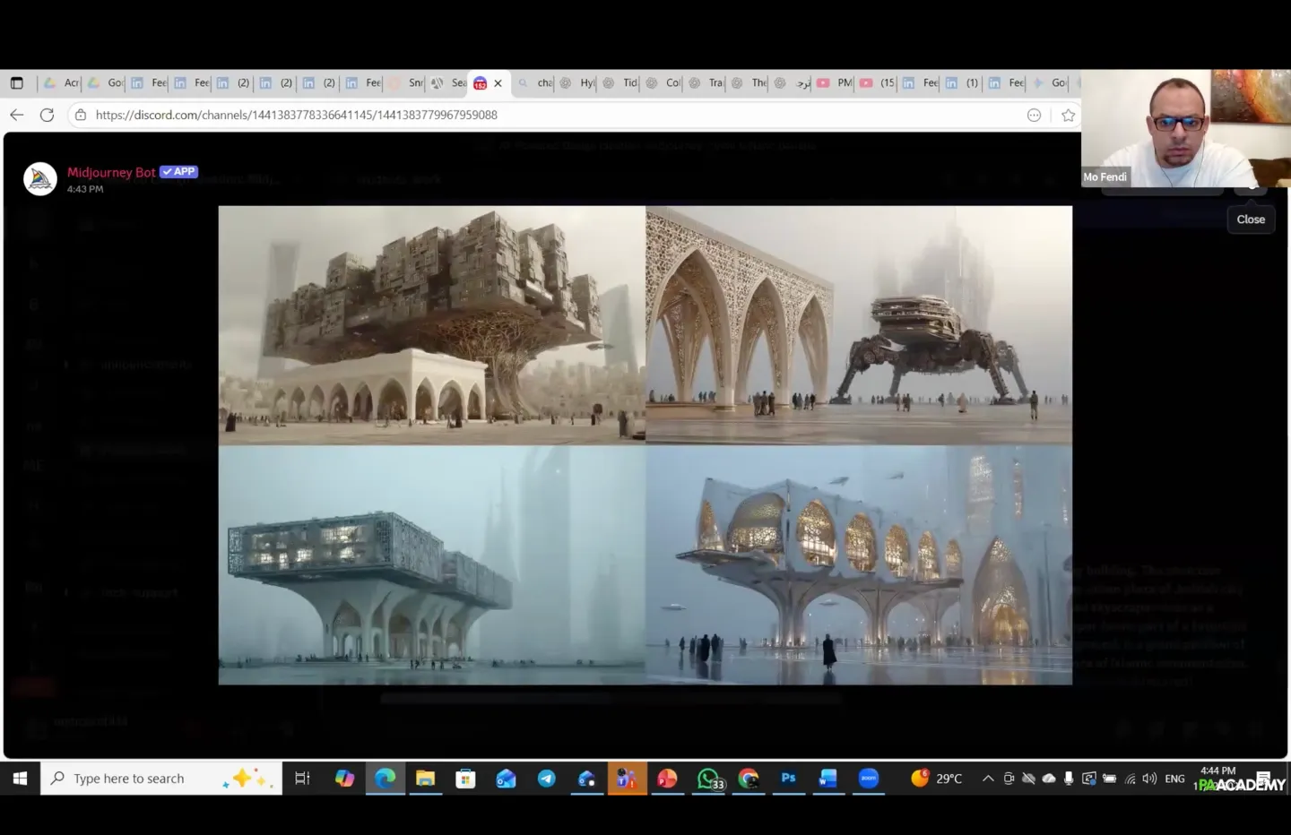Open File Explorer from the taskbar
The image size is (1291, 835).
point(425,779)
